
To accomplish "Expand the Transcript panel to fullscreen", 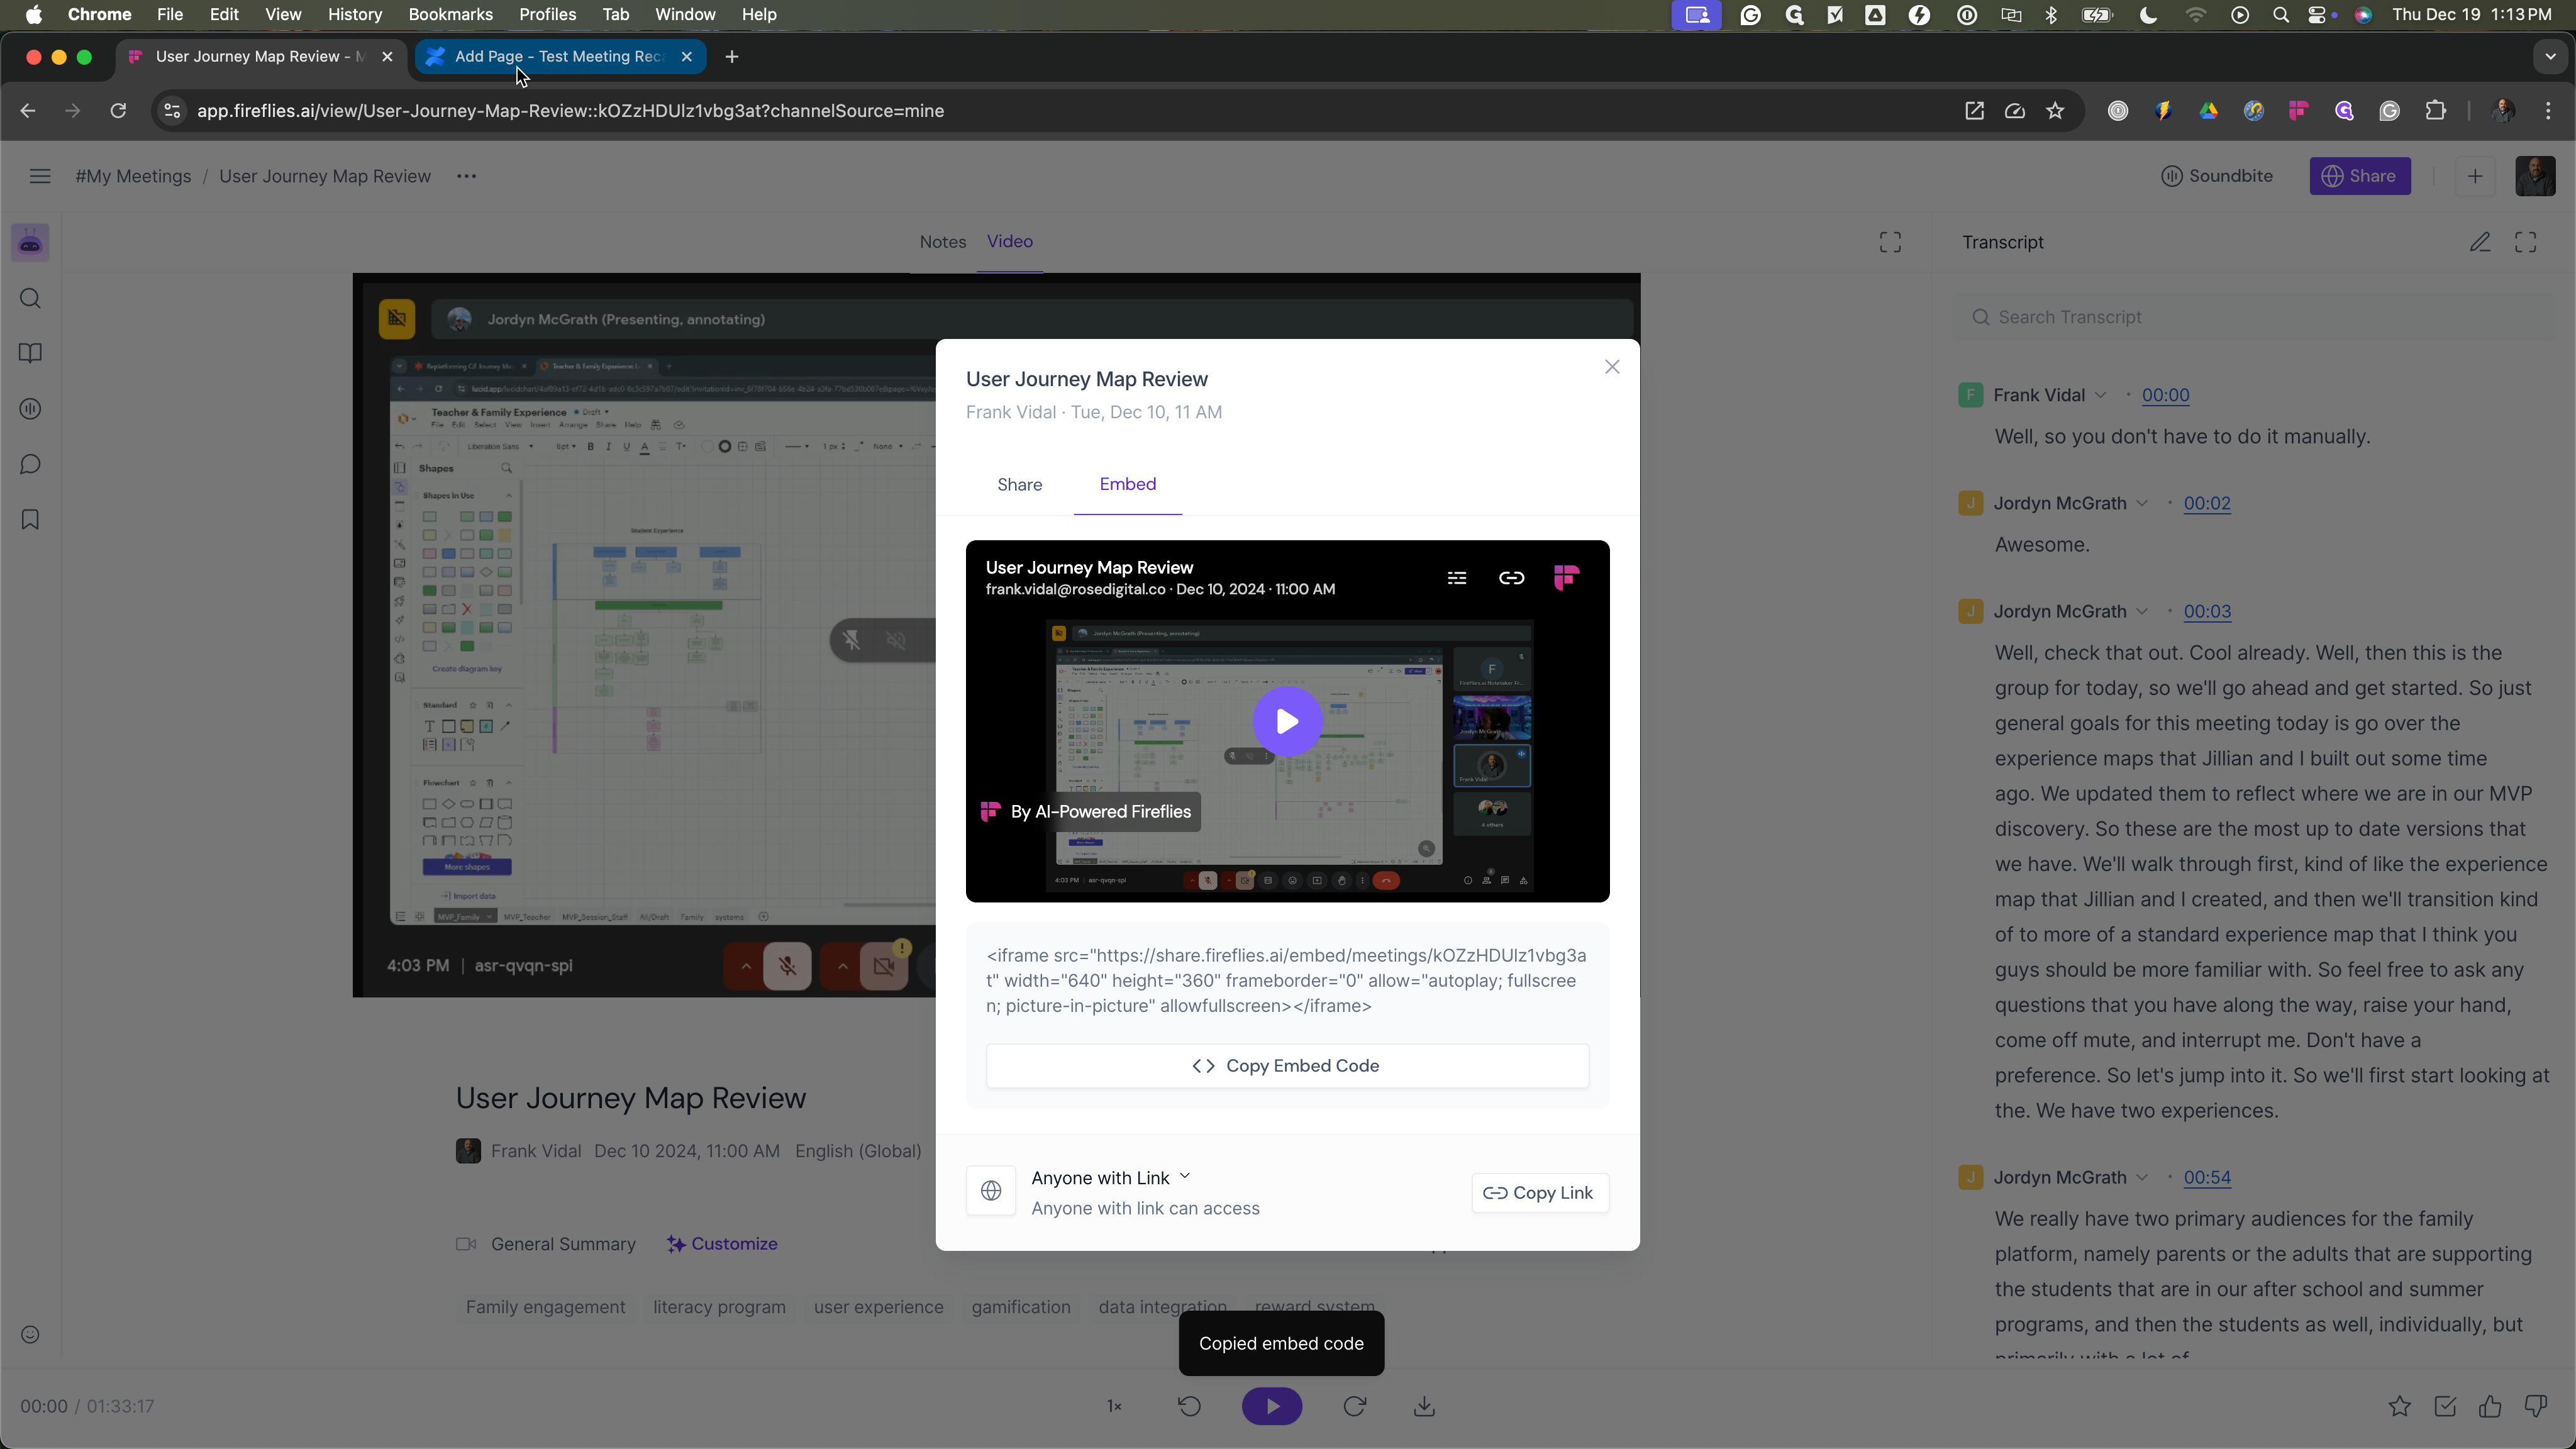I will pos(2526,242).
